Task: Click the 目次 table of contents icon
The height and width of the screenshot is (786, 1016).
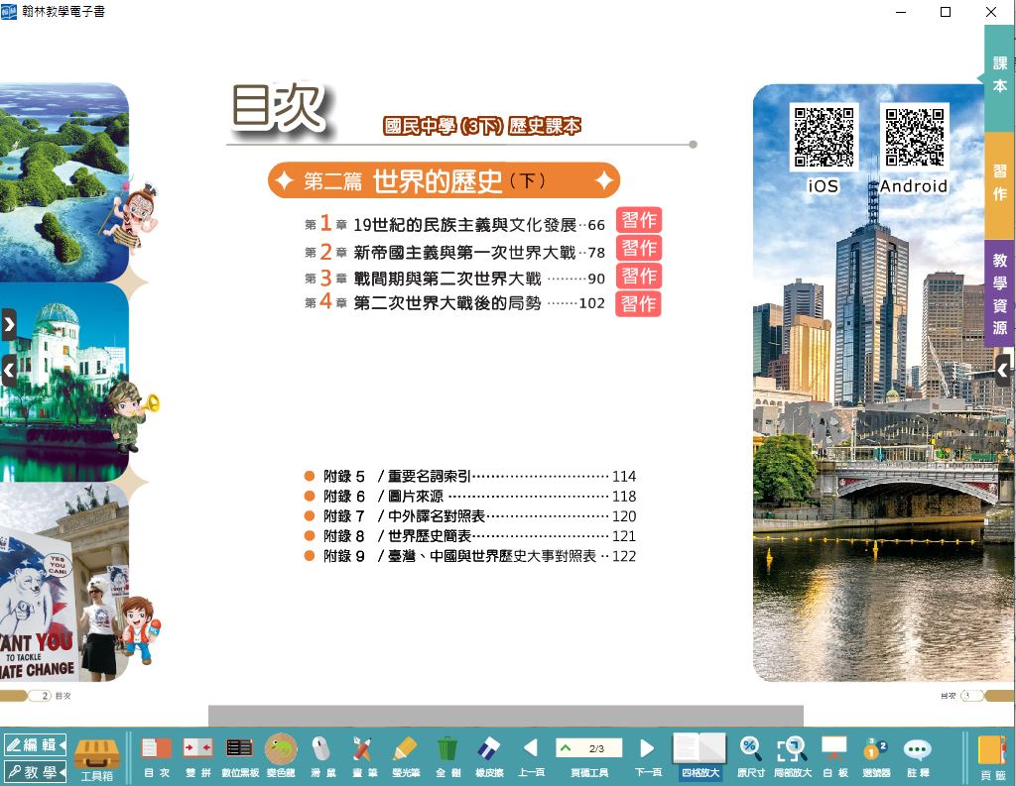Action: pyautogui.click(x=157, y=754)
